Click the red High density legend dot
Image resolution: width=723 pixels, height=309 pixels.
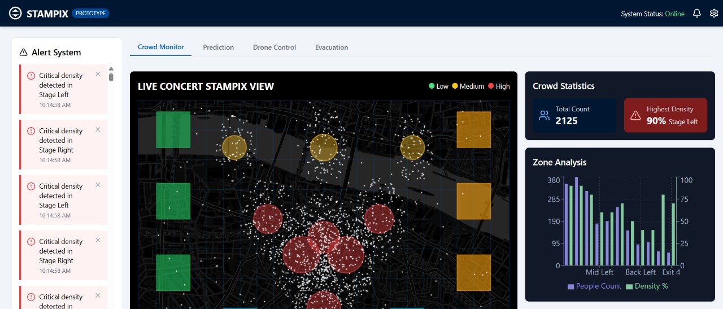[491, 86]
